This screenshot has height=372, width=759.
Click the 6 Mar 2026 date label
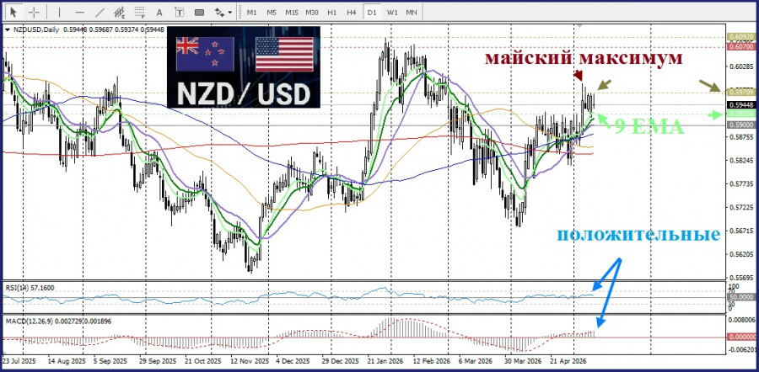coord(476,361)
